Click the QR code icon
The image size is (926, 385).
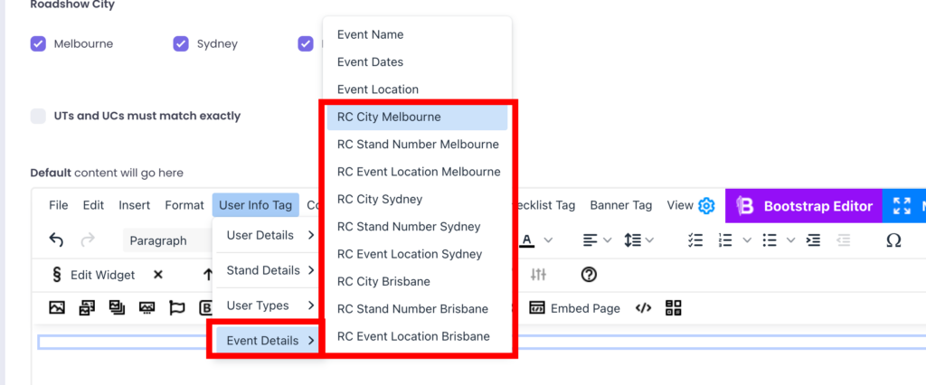(673, 308)
